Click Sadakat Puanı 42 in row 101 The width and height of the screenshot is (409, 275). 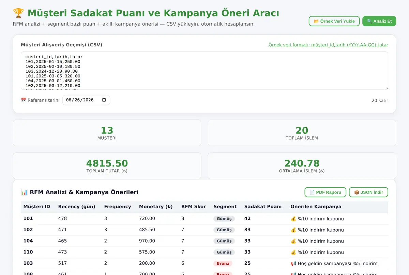tap(247, 218)
